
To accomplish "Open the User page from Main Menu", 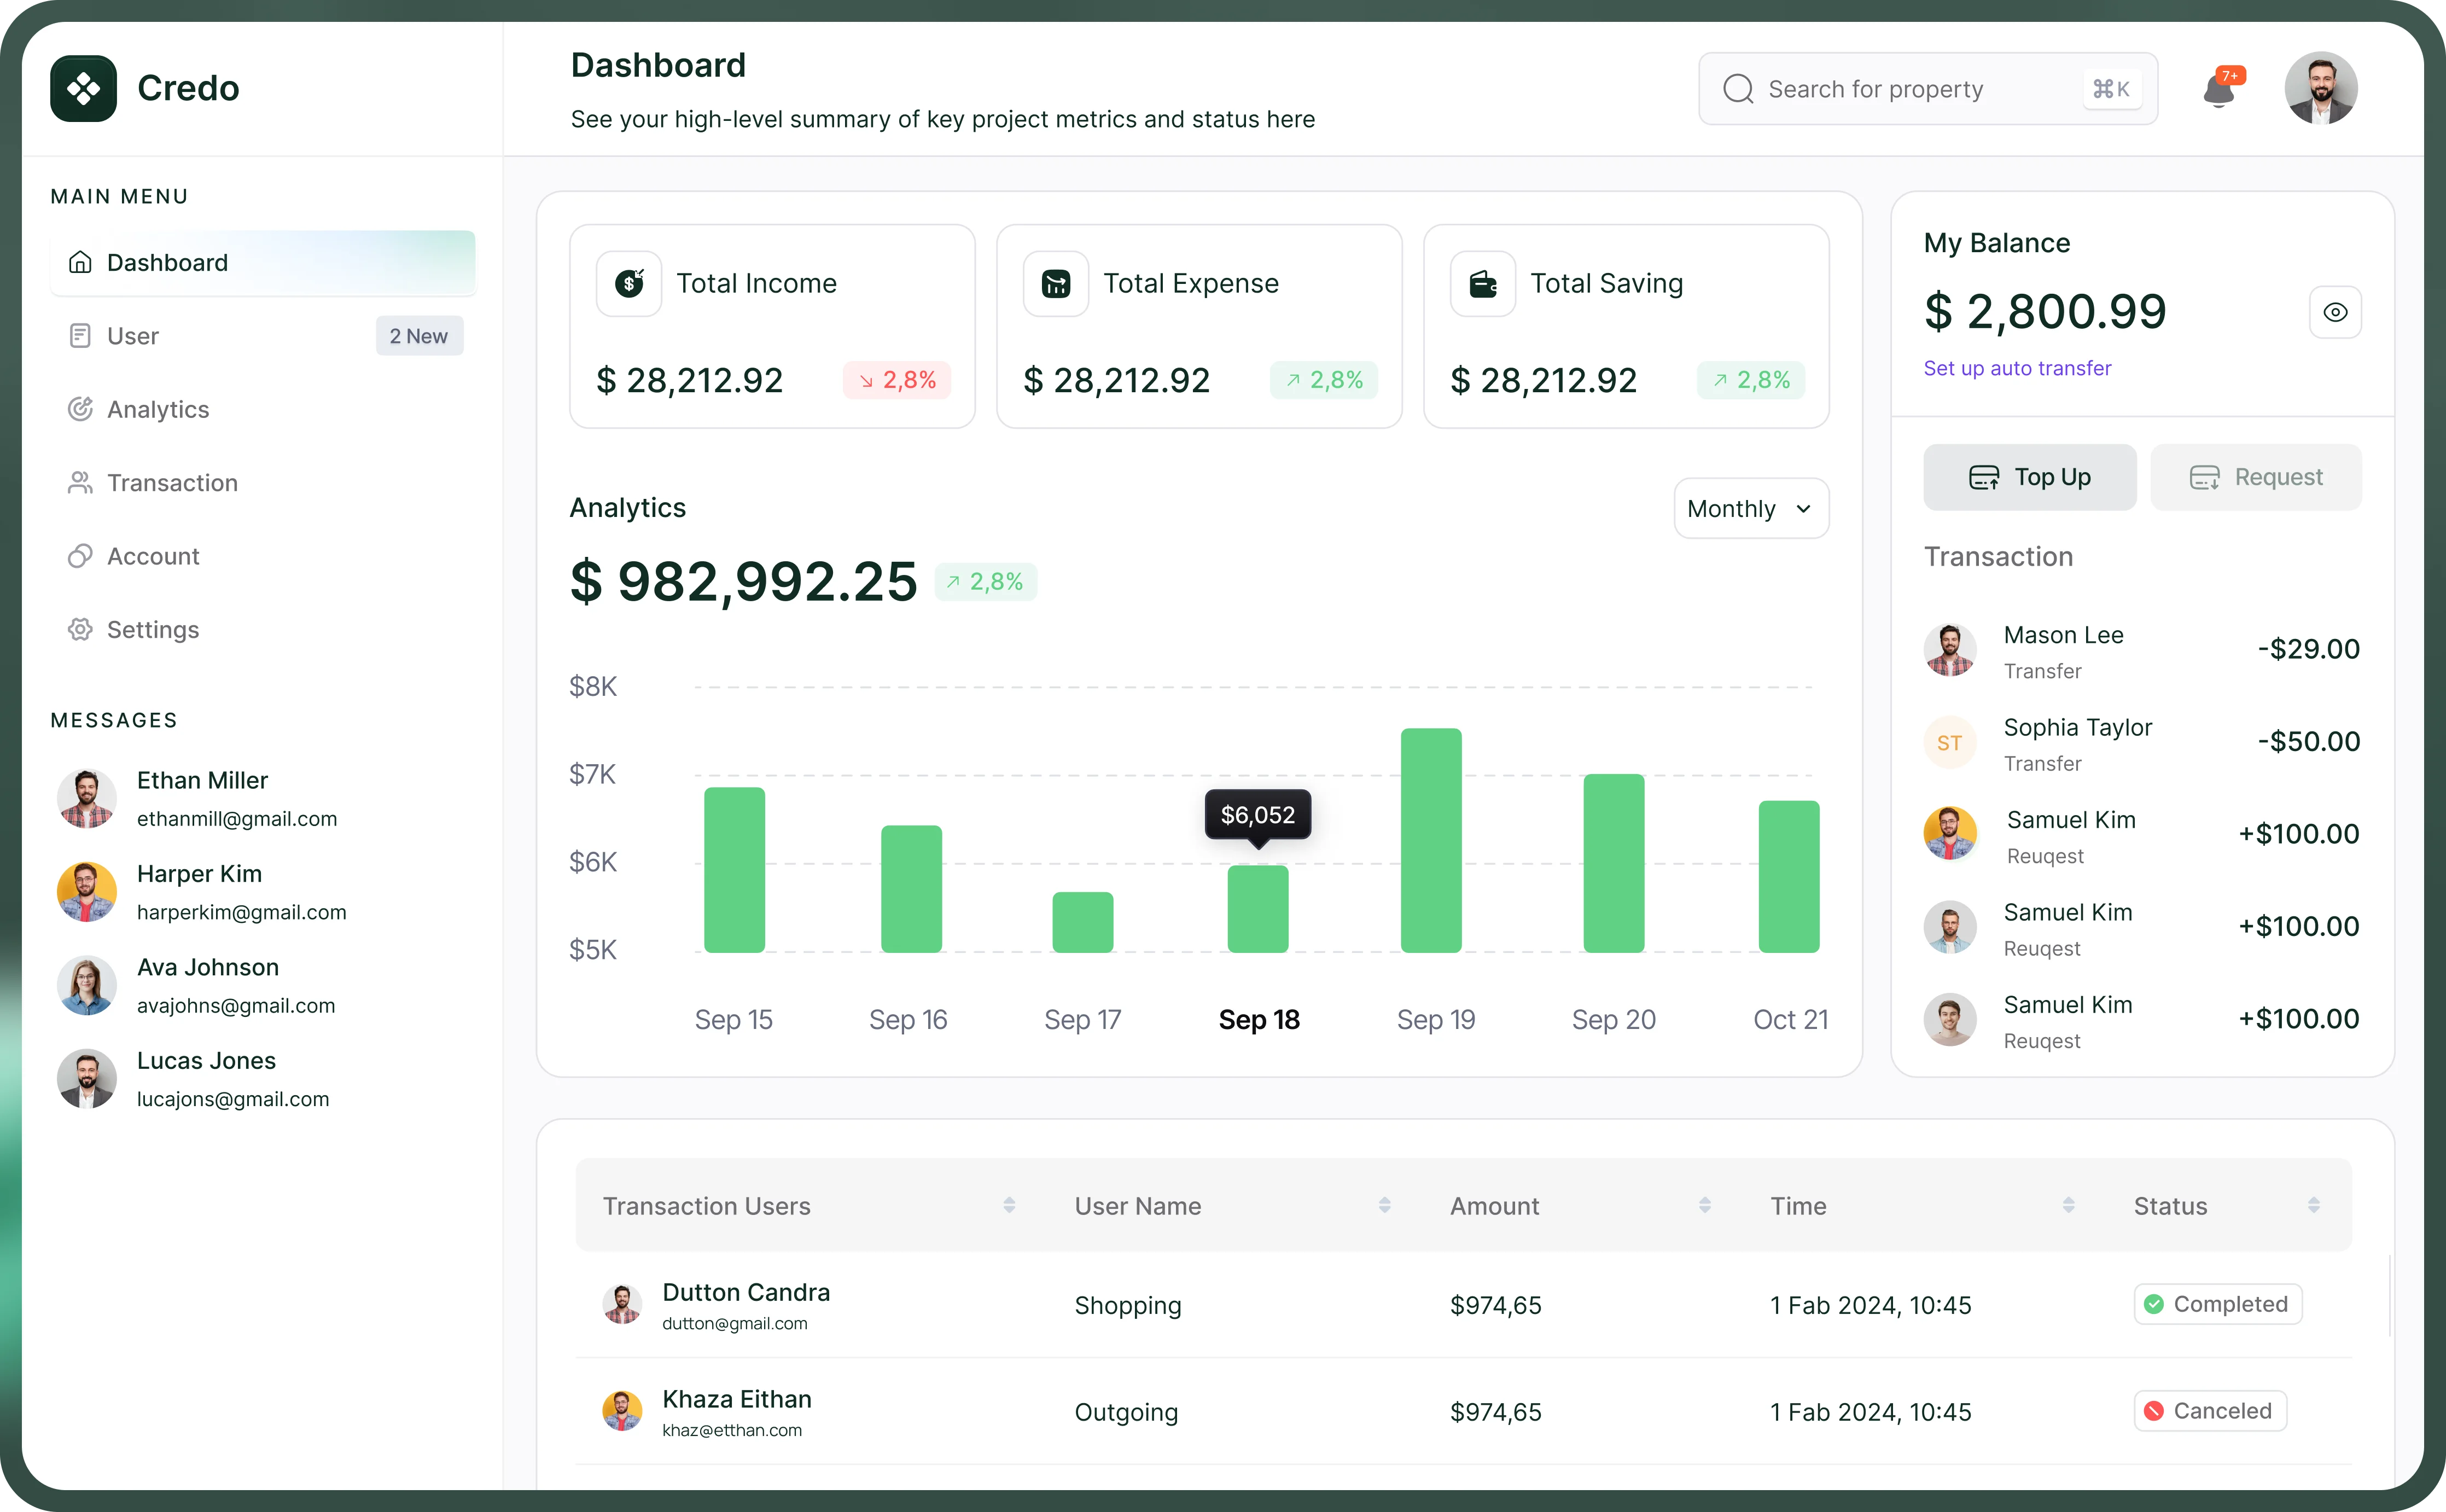I will (133, 335).
